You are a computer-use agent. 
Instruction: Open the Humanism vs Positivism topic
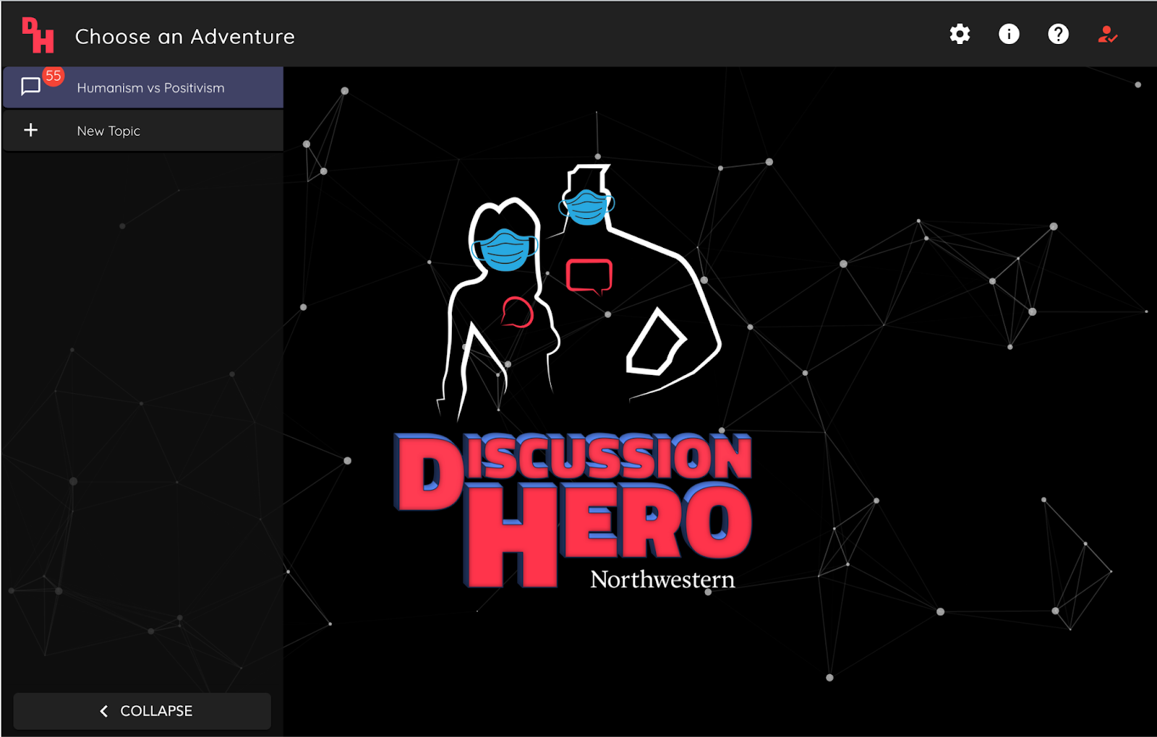click(x=143, y=87)
